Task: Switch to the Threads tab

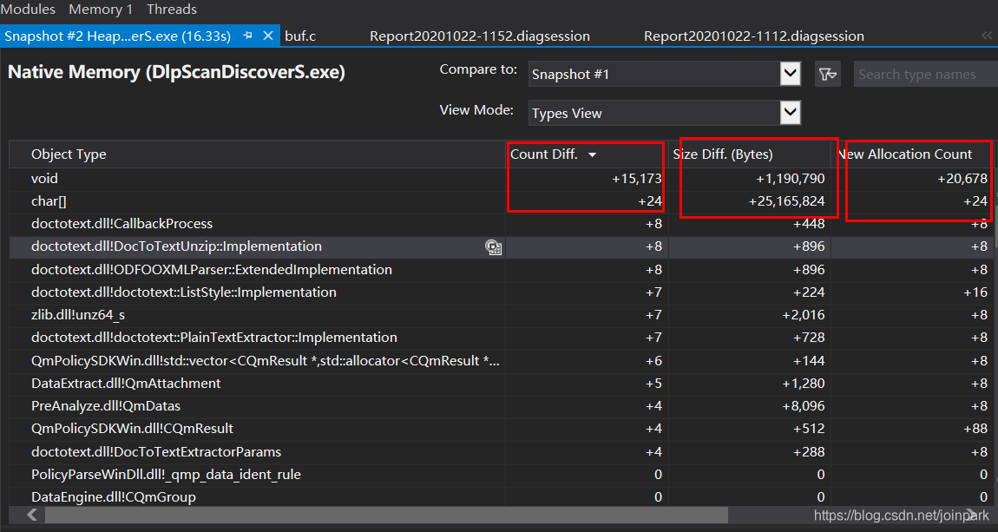Action: pos(171,9)
